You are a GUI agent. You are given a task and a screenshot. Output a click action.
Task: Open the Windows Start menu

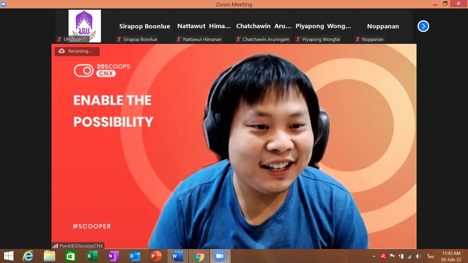coord(9,256)
